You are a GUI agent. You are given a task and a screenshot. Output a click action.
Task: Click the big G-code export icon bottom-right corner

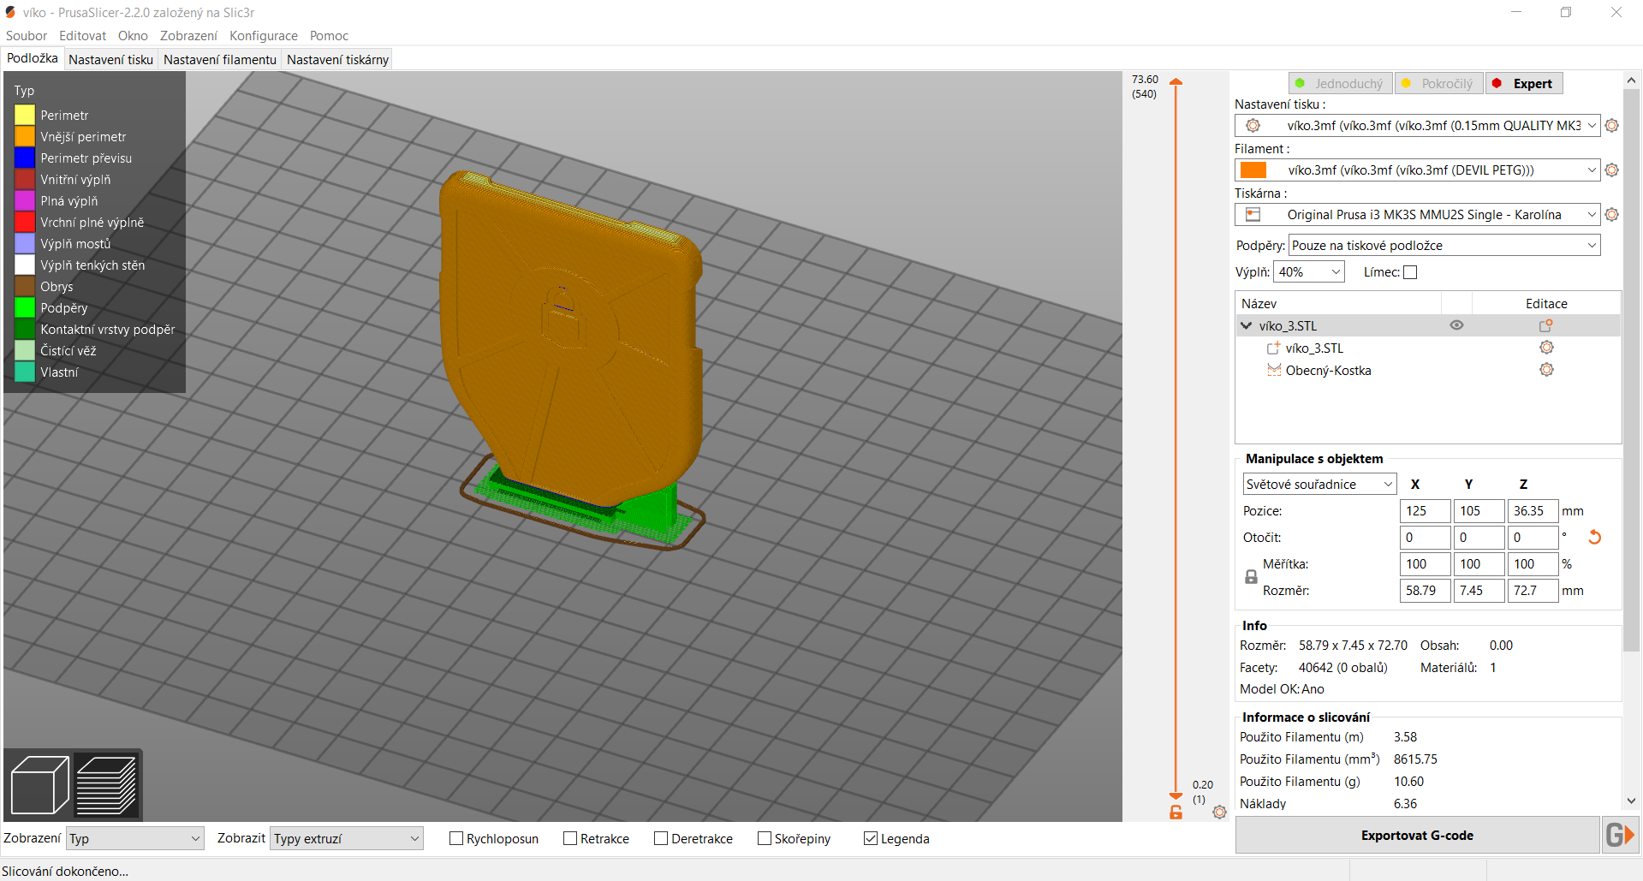[1621, 834]
